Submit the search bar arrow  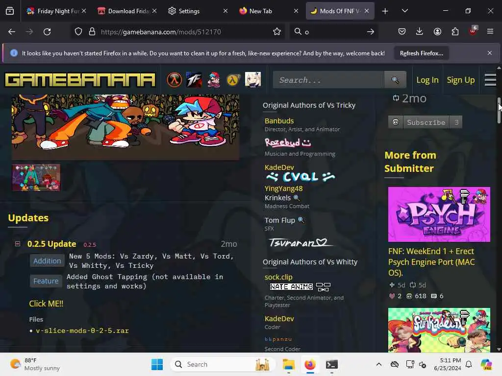click(x=371, y=32)
